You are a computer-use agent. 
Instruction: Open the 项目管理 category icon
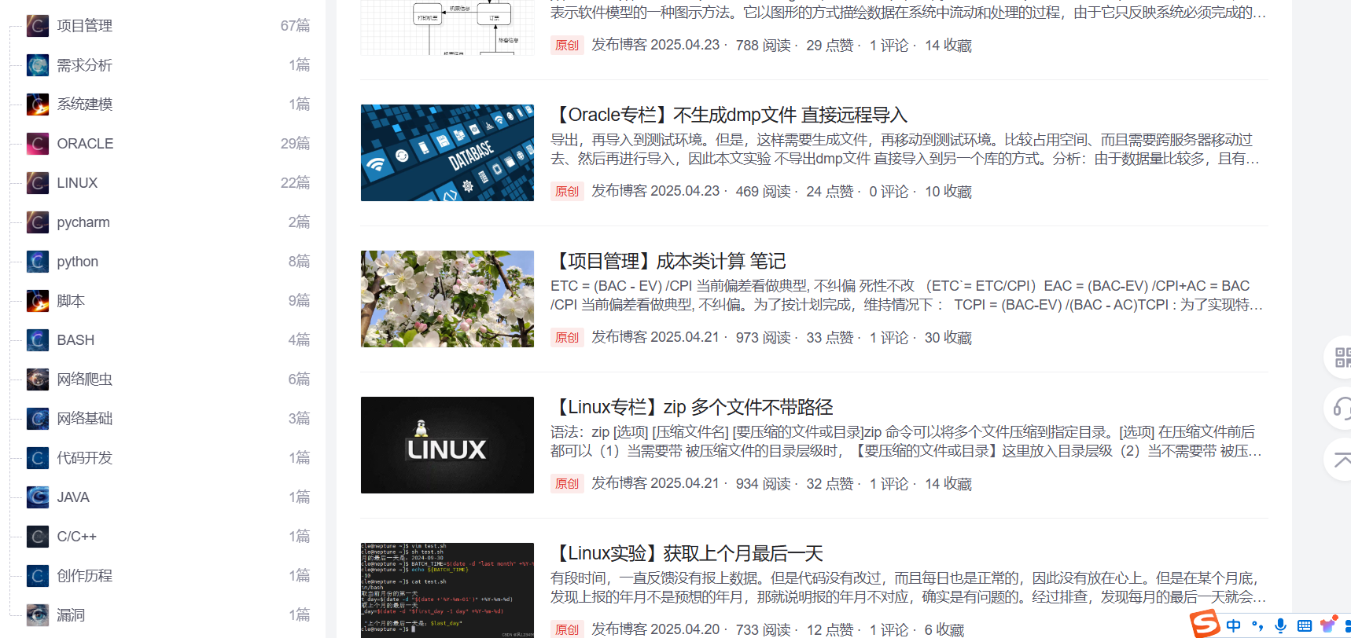click(38, 26)
